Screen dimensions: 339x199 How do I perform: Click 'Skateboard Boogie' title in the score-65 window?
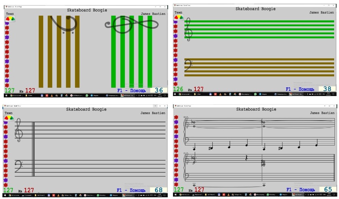pyautogui.click(x=256, y=109)
